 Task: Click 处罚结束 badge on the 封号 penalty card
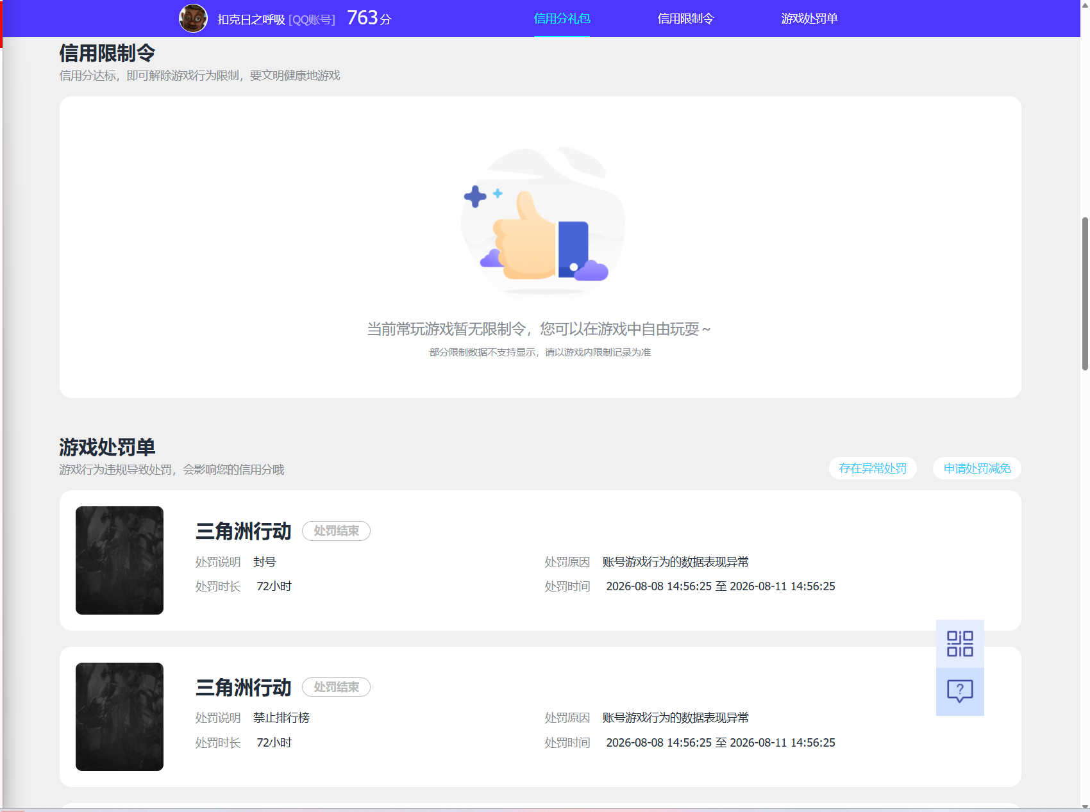[x=336, y=531]
